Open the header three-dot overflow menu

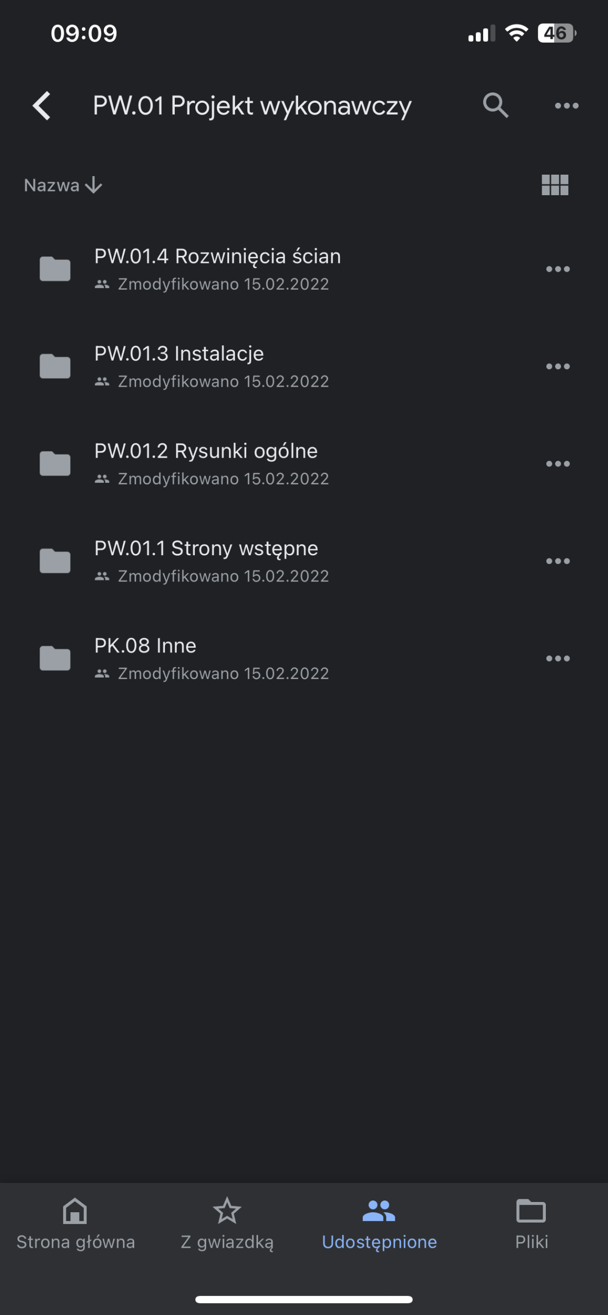click(566, 106)
